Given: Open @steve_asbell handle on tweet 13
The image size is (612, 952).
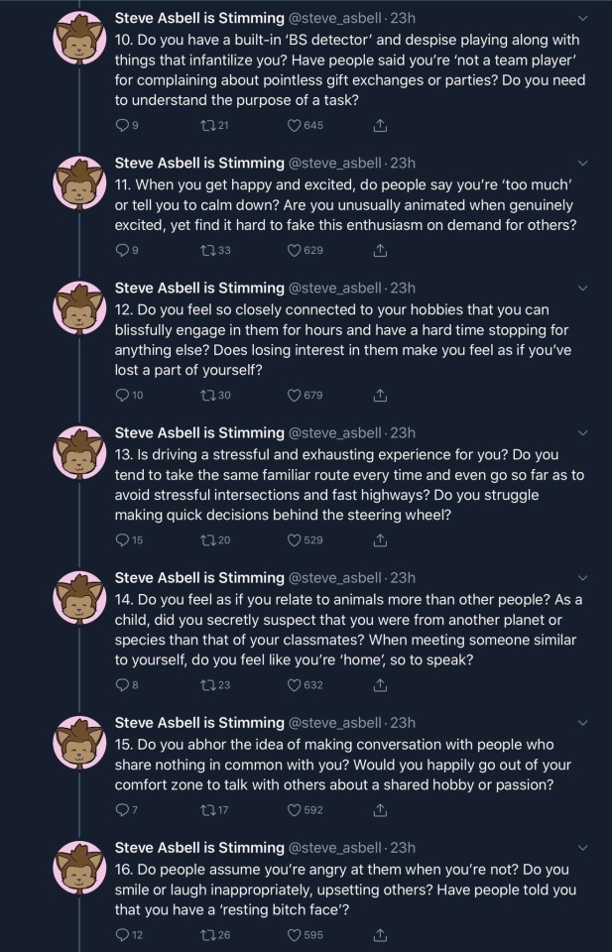Looking at the screenshot, I should [x=334, y=433].
